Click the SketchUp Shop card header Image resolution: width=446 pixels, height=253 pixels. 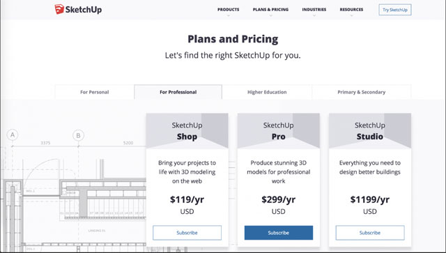pos(187,131)
